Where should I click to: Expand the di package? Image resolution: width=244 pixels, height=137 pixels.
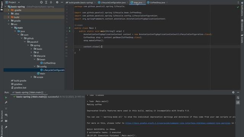tap(31, 53)
